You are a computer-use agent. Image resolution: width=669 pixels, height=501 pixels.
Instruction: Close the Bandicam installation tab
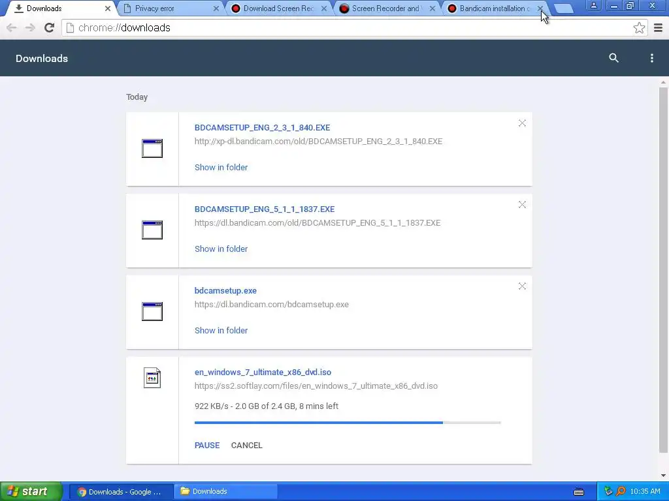tap(540, 8)
